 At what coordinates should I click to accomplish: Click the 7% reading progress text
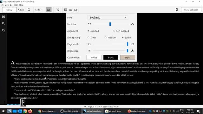85,107
